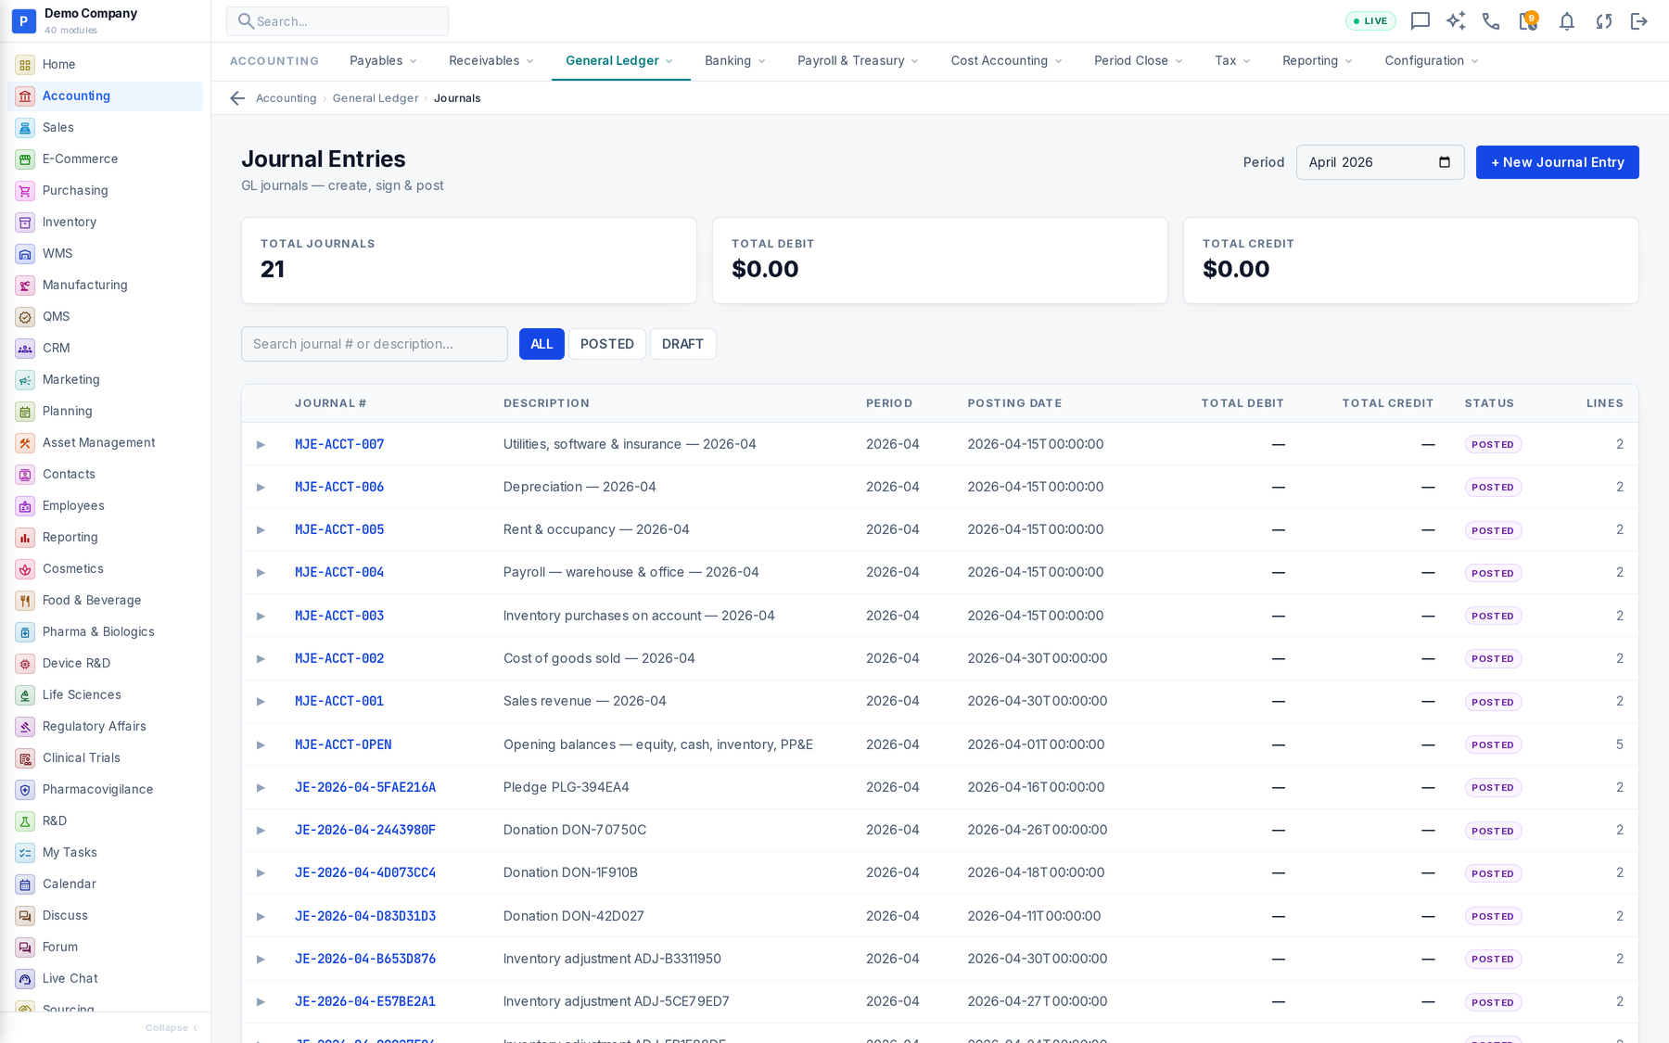Open the Cost Accounting menu

point(1006,61)
